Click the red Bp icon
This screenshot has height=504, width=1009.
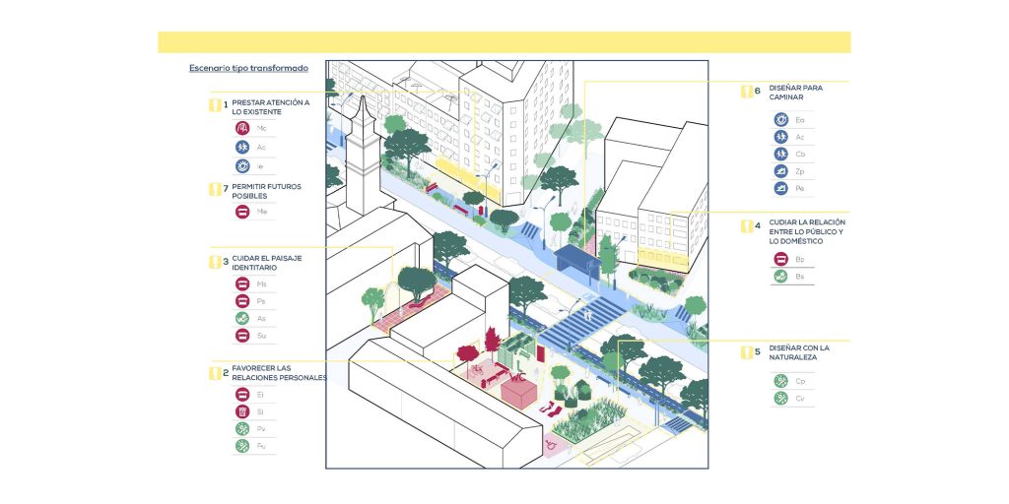[x=780, y=260]
